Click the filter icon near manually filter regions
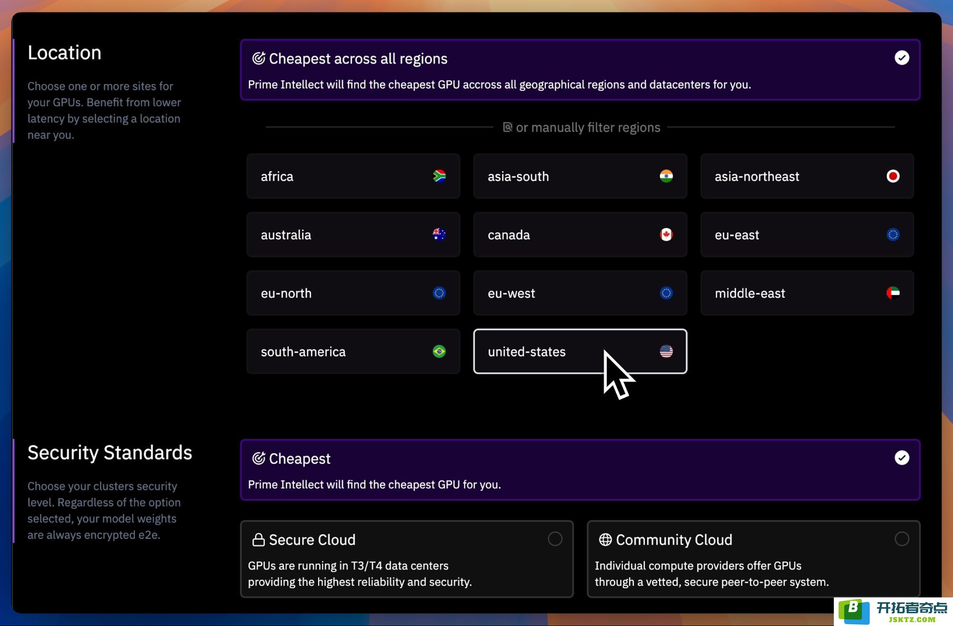 click(x=507, y=127)
